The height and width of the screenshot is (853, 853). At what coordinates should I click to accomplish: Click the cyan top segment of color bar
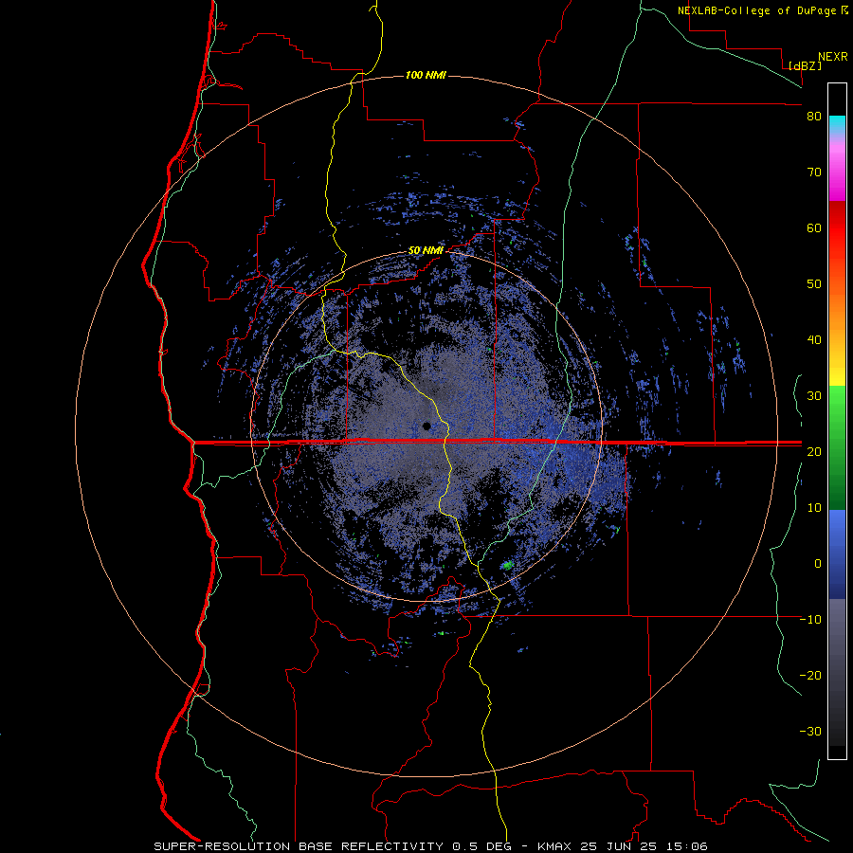pyautogui.click(x=837, y=125)
